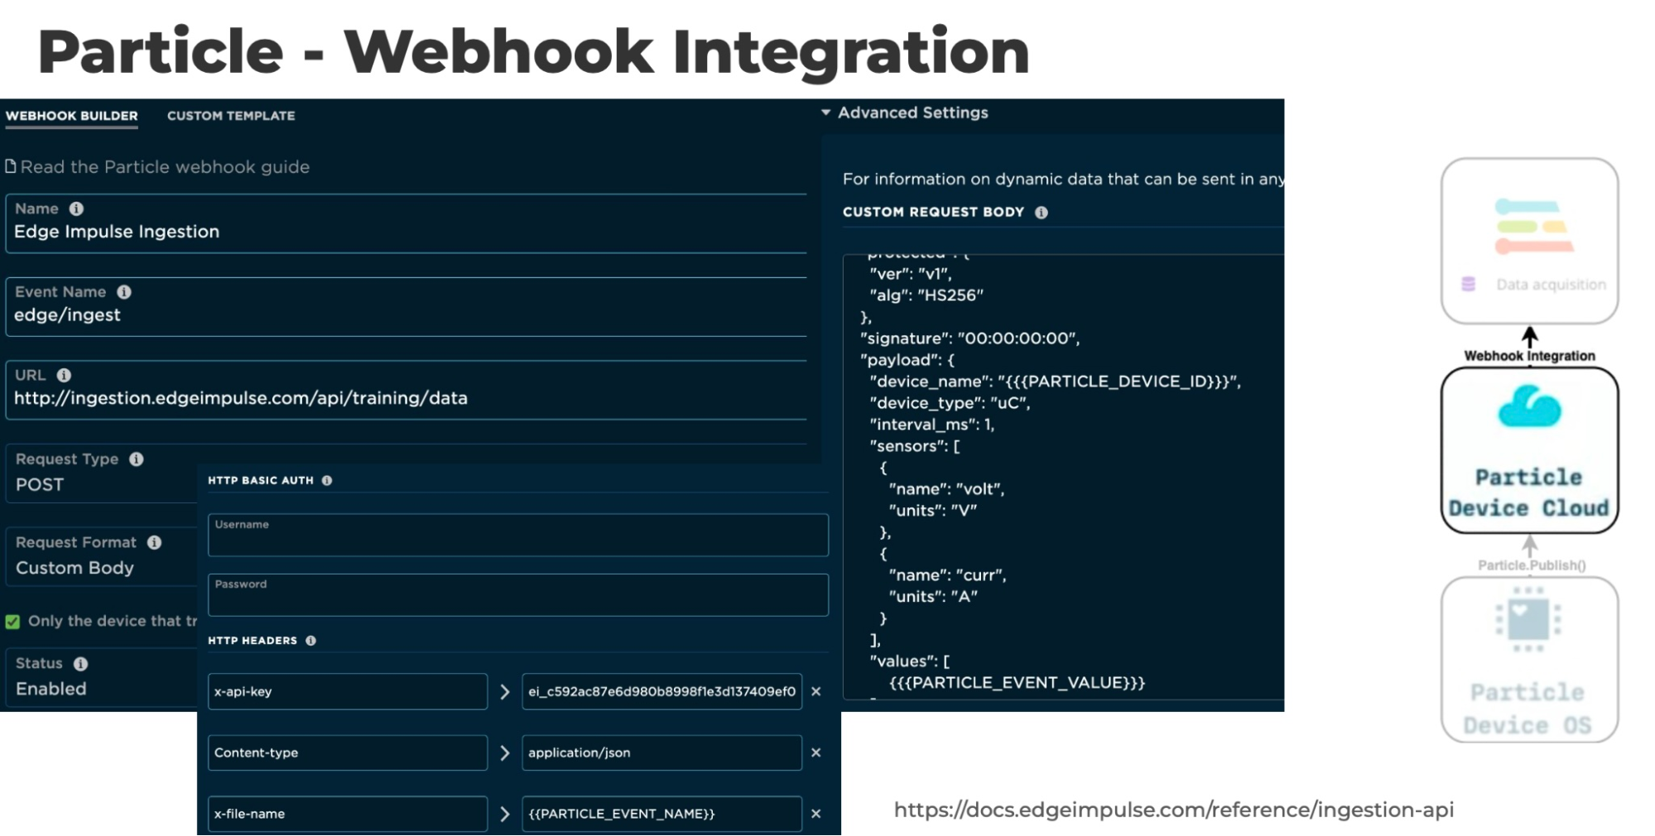Click the Content-type header name field
This screenshot has height=836, width=1655.
348,753
